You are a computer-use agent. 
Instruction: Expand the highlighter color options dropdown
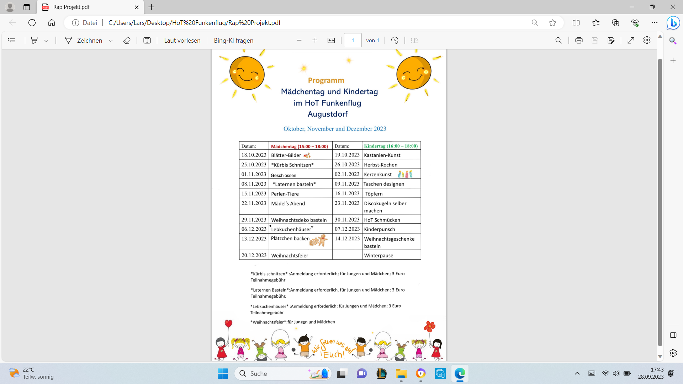click(x=46, y=41)
